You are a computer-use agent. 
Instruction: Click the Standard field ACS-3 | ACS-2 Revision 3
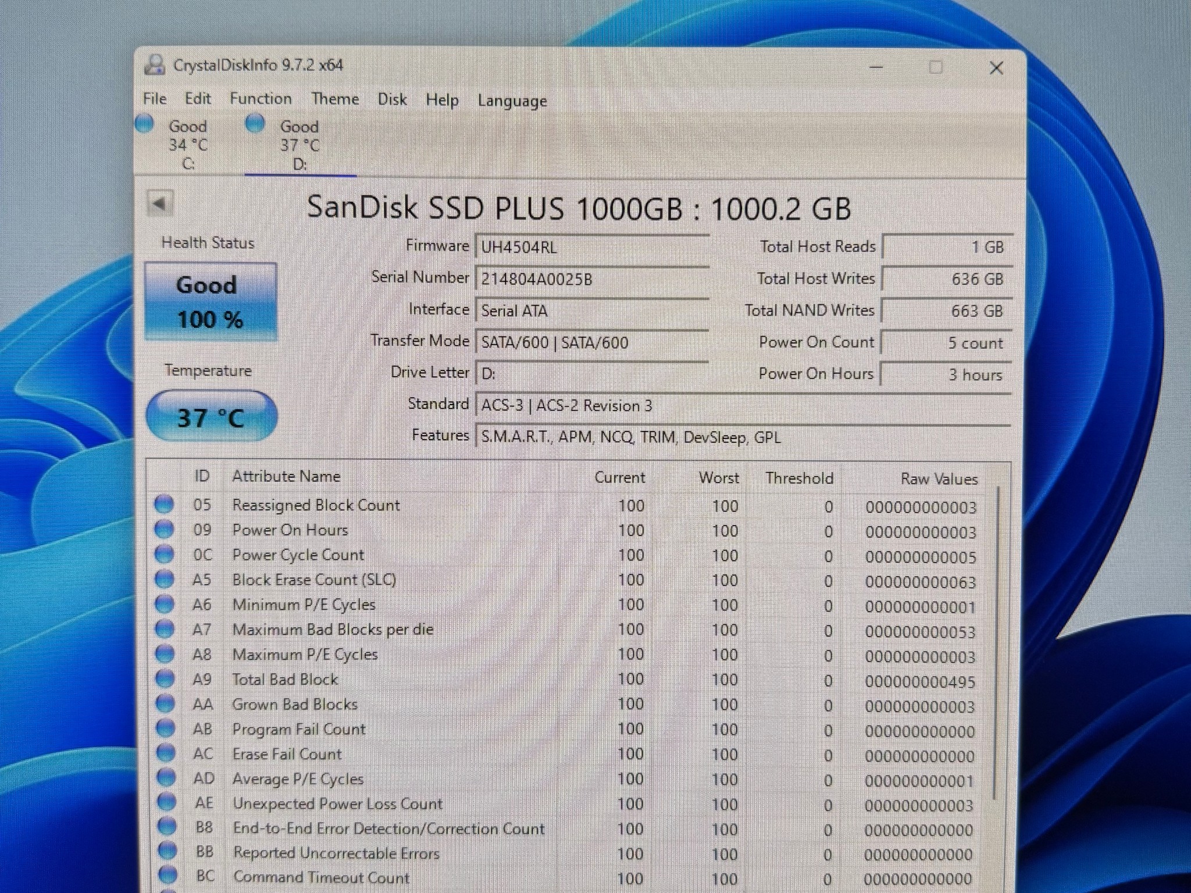point(743,405)
